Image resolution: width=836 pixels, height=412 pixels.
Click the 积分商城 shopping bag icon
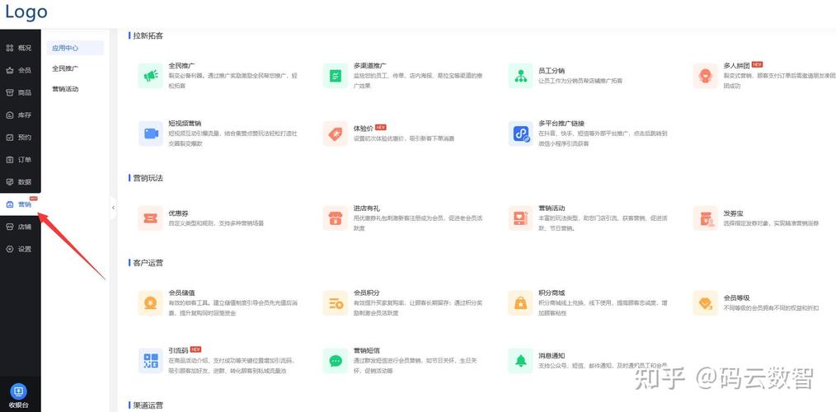(x=521, y=302)
